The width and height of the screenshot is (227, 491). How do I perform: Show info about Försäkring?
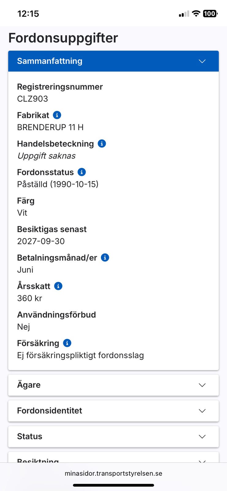67,343
